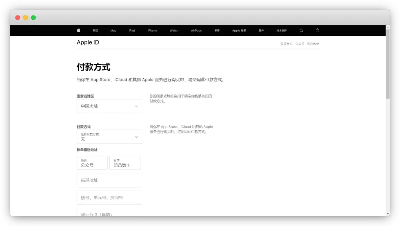
Task: Click the green maximize window button
Action: 33,18
